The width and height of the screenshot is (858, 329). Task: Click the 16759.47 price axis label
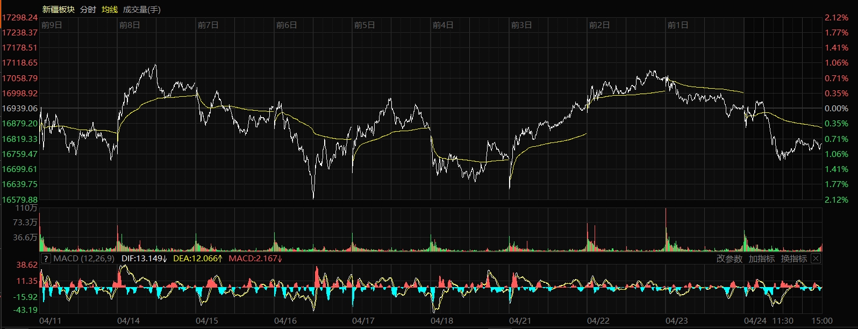pyautogui.click(x=20, y=154)
